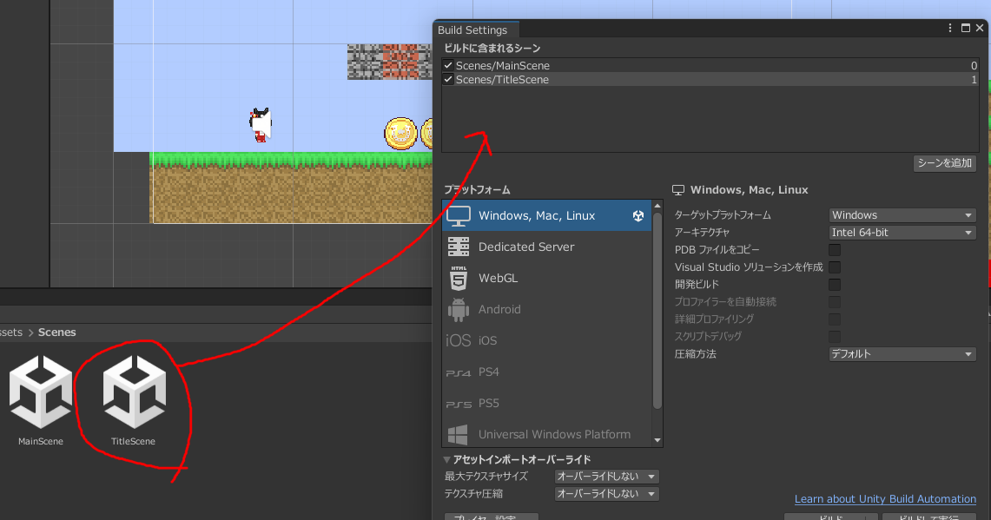991x520 pixels.
Task: Enable Visual Studio ソリューションを作成 checkbox
Action: 835,267
